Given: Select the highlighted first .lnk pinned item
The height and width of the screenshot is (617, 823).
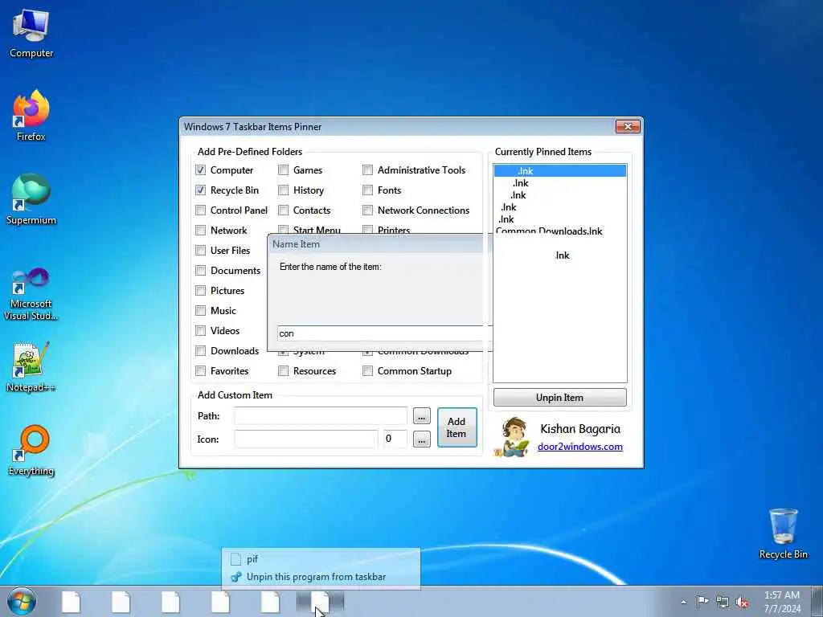Looking at the screenshot, I should (x=560, y=170).
